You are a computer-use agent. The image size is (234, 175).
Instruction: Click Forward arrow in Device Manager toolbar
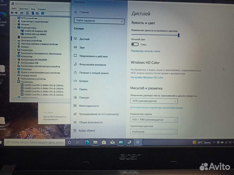click(16, 13)
